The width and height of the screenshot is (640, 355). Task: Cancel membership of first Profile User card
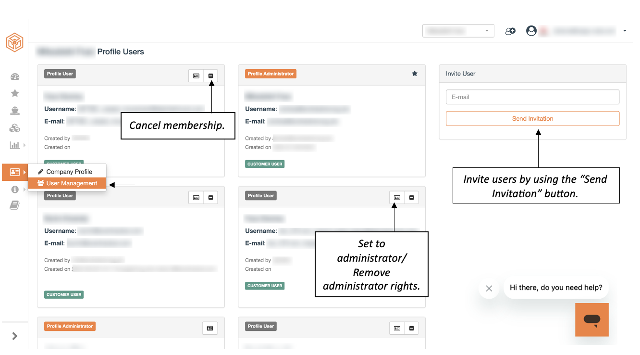tap(210, 76)
